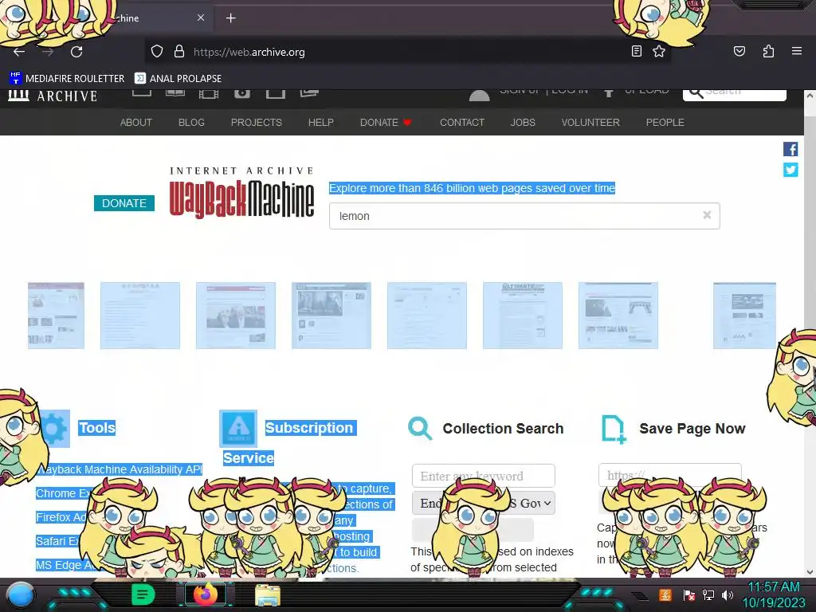Go back with the browser back arrow
The image size is (816, 612).
(x=19, y=52)
